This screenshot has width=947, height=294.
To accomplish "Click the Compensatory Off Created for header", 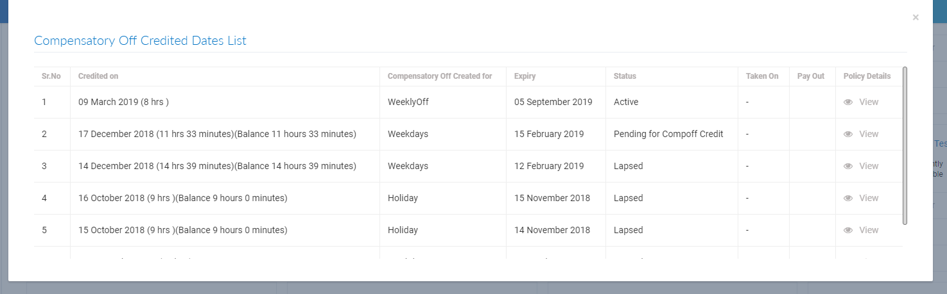I will 440,76.
